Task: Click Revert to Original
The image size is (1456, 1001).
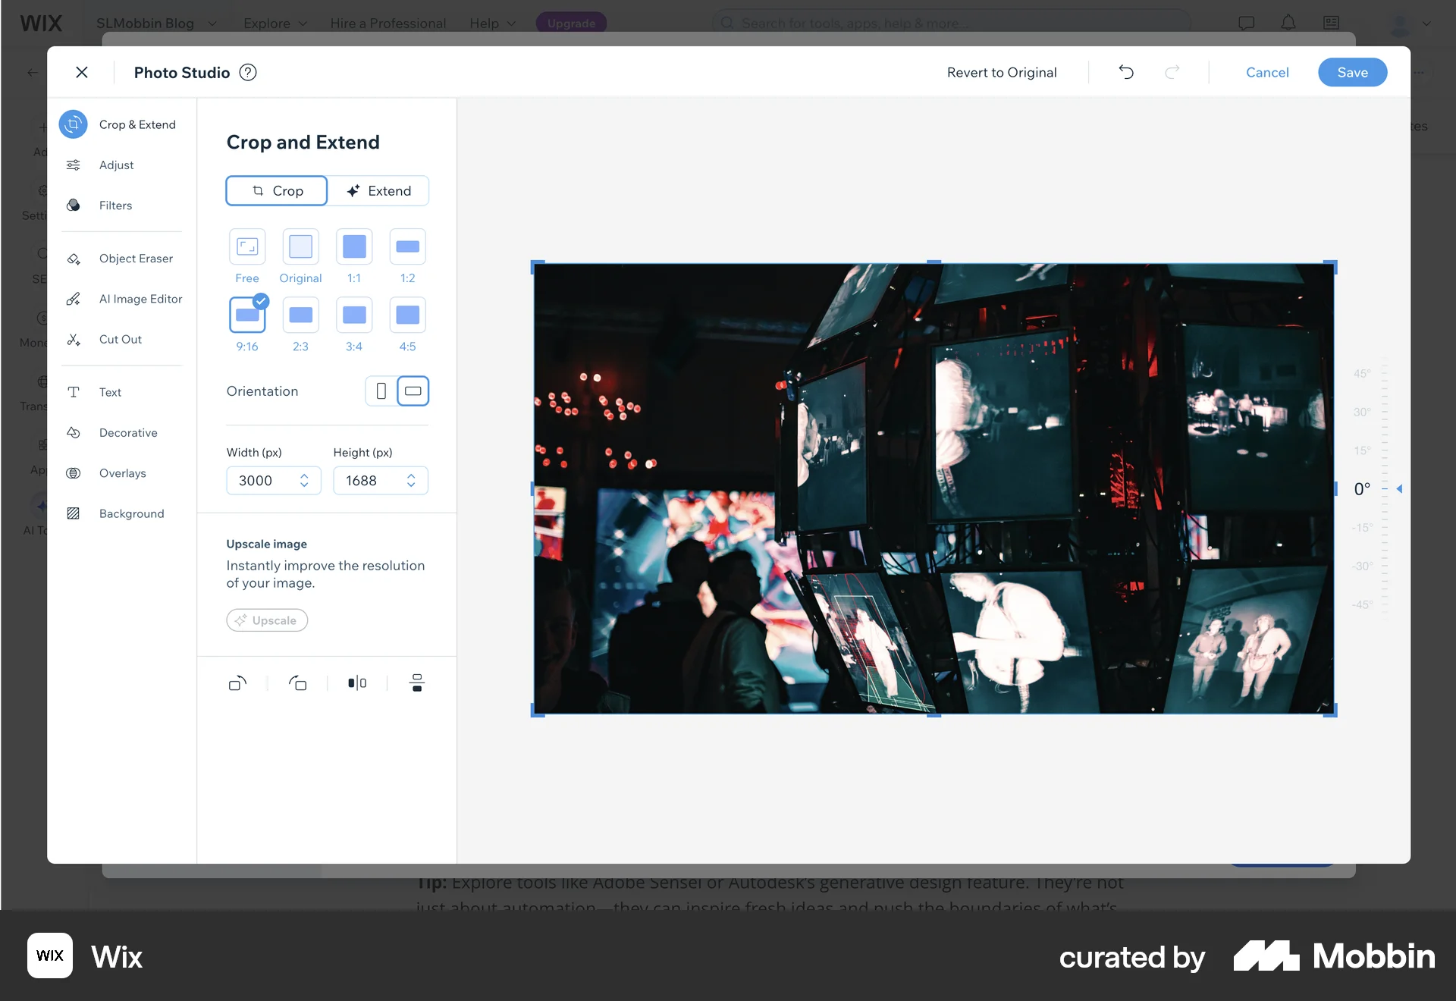Action: (1001, 72)
